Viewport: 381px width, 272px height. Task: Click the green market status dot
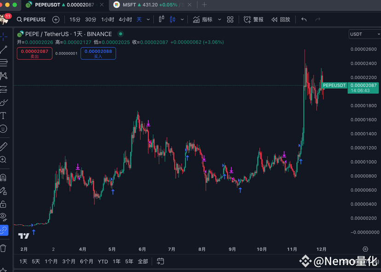(121, 34)
